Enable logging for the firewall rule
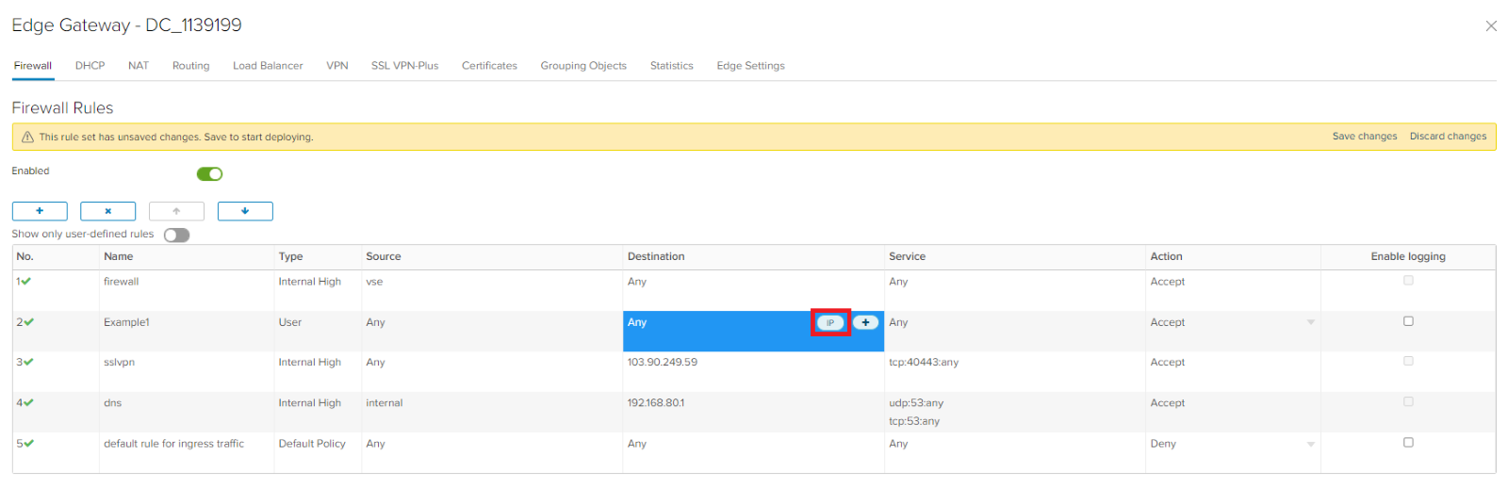This screenshot has width=1508, height=488. pyautogui.click(x=1408, y=281)
